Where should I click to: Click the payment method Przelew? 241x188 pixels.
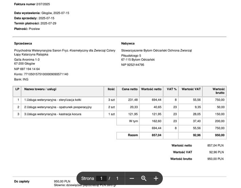point(34,29)
